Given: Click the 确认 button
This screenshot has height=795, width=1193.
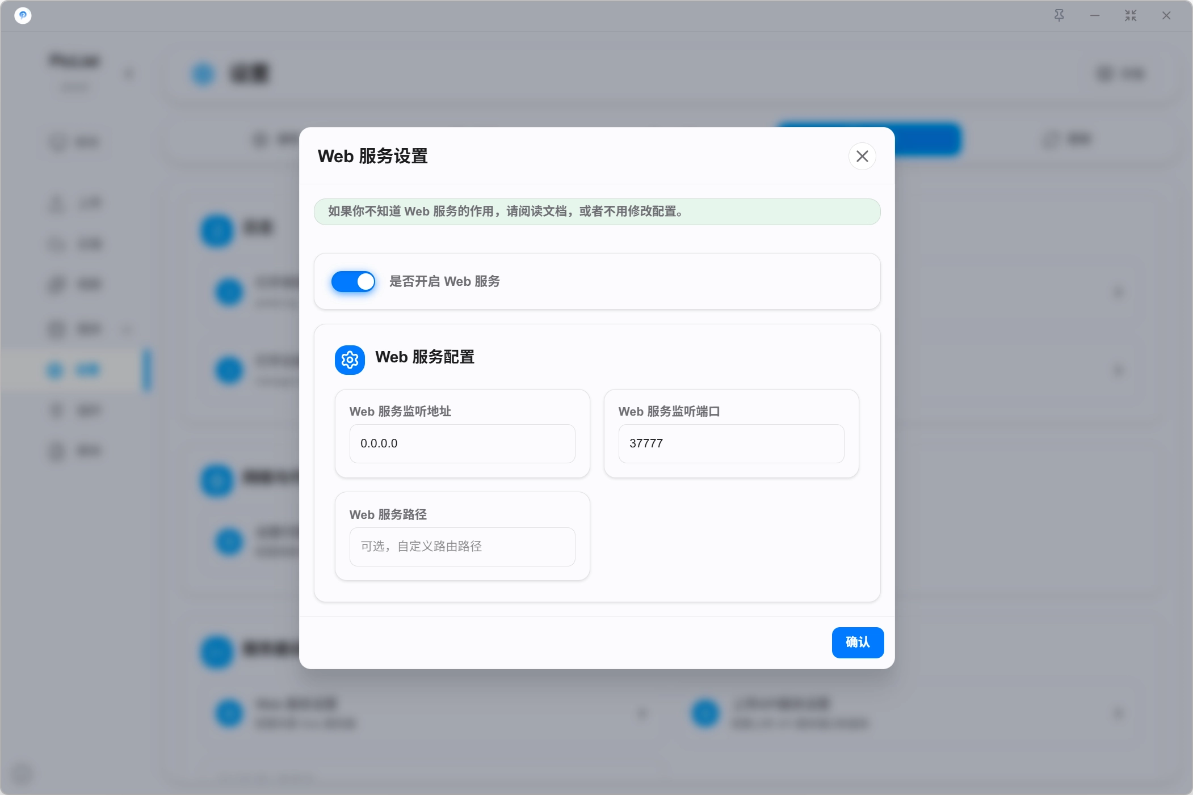Looking at the screenshot, I should click(x=858, y=642).
